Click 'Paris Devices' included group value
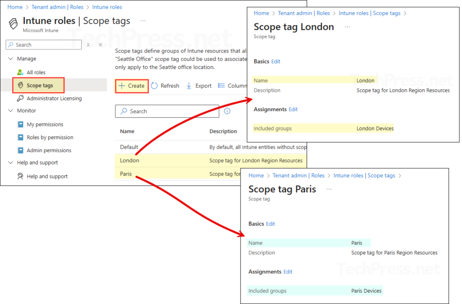 point(366,291)
